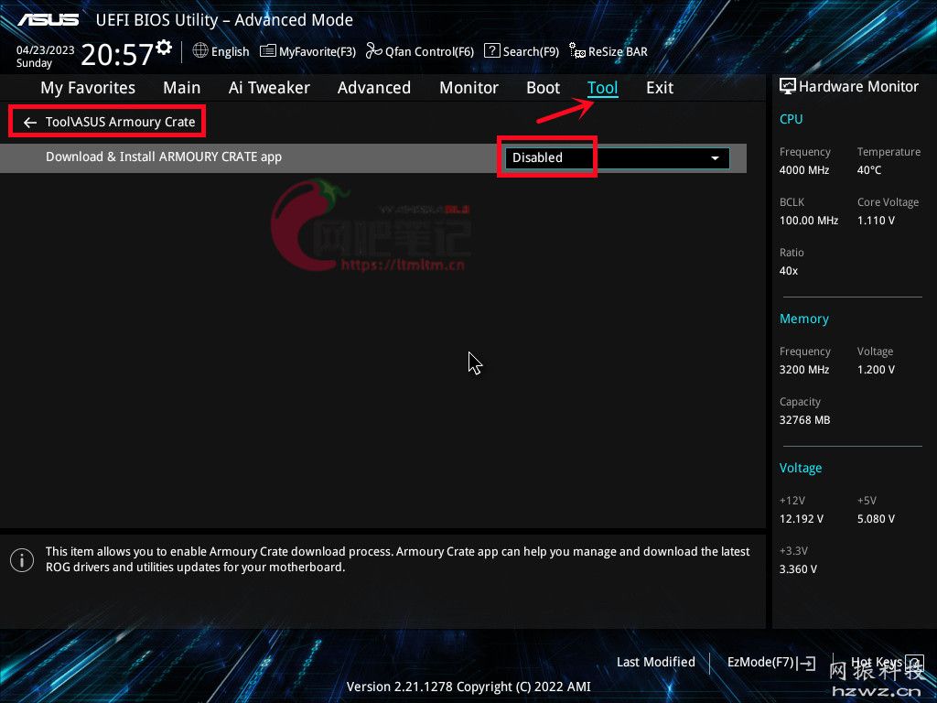Select the Advanced tab

pyautogui.click(x=374, y=88)
